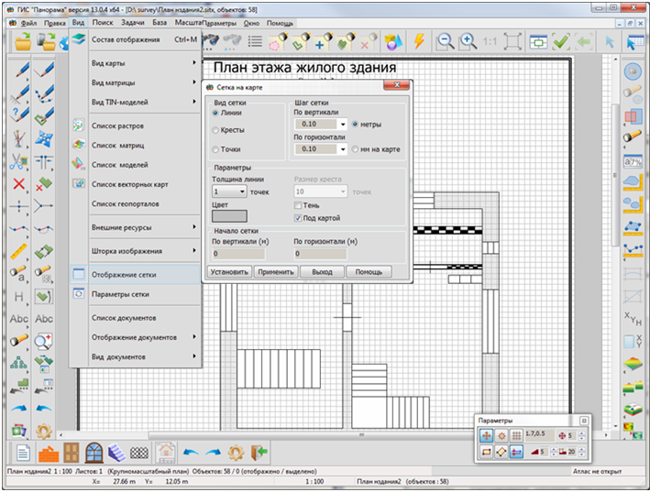Open the По горизонтали grid step dropdown
650x492 pixels.
pos(342,148)
